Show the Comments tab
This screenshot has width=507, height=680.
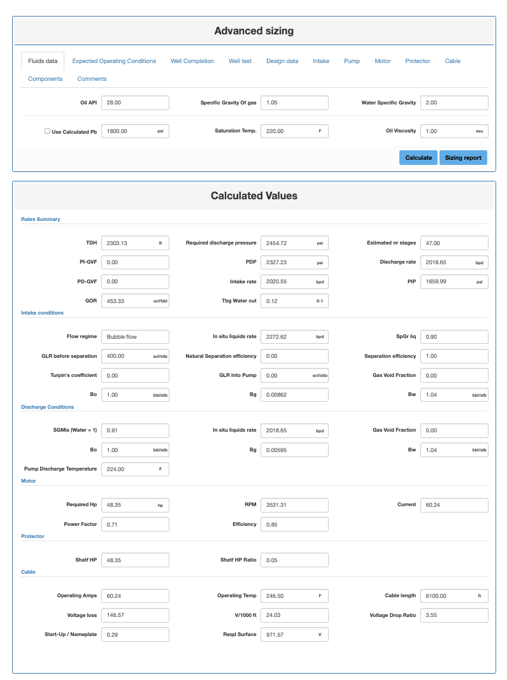click(92, 79)
